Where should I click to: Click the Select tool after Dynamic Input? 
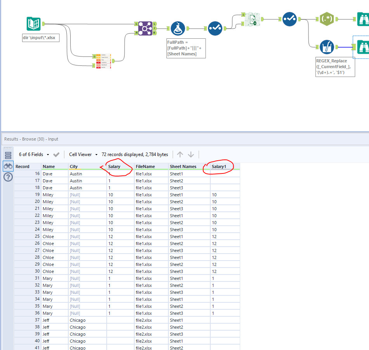pyautogui.click(x=290, y=19)
